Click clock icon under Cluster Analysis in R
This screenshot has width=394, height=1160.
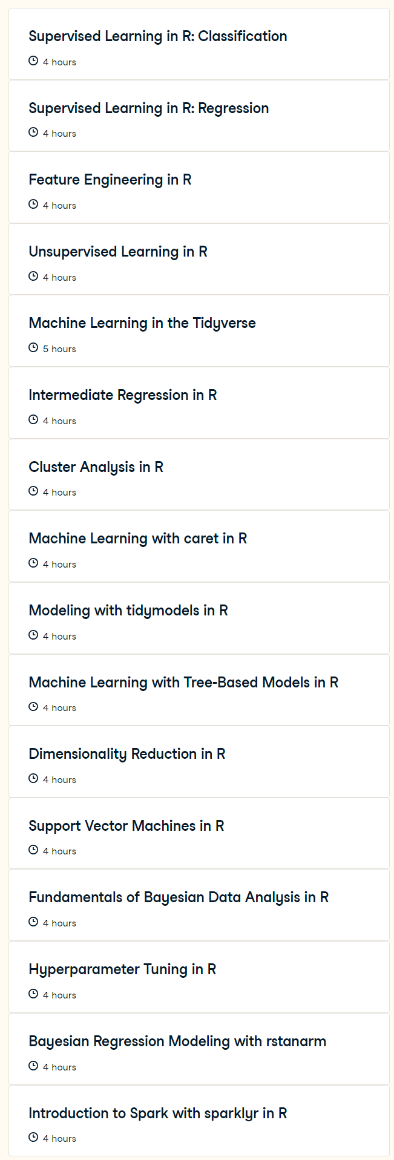click(33, 491)
